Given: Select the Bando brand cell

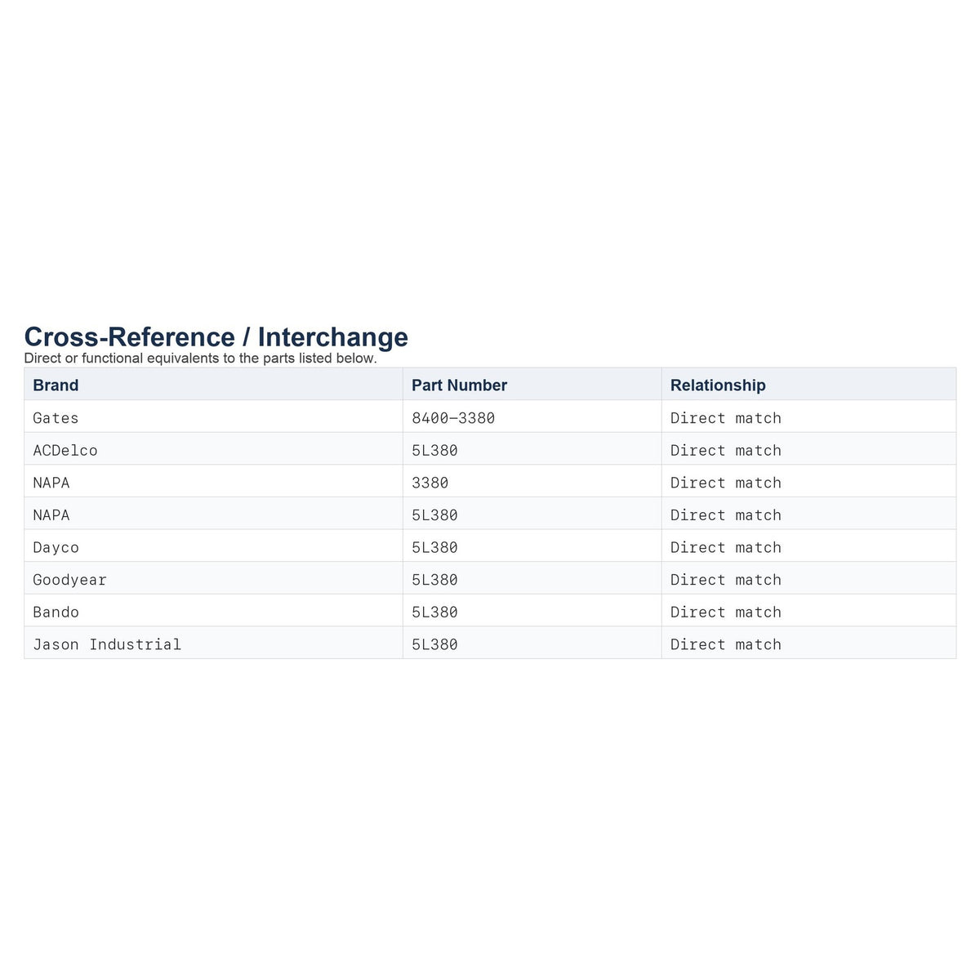Looking at the screenshot, I should point(213,612).
